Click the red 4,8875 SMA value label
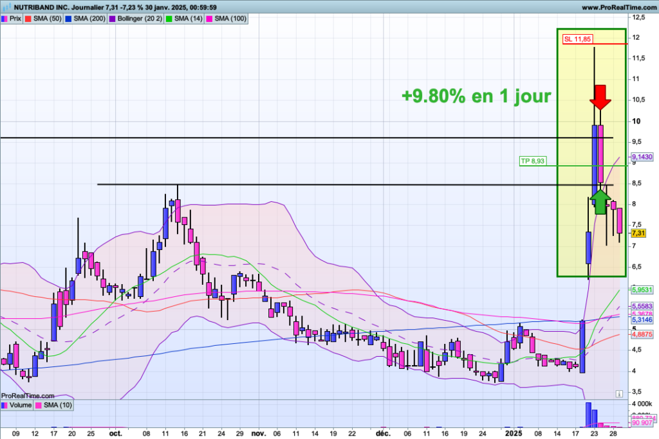Screen dimensions: 659x439 pos(642,334)
